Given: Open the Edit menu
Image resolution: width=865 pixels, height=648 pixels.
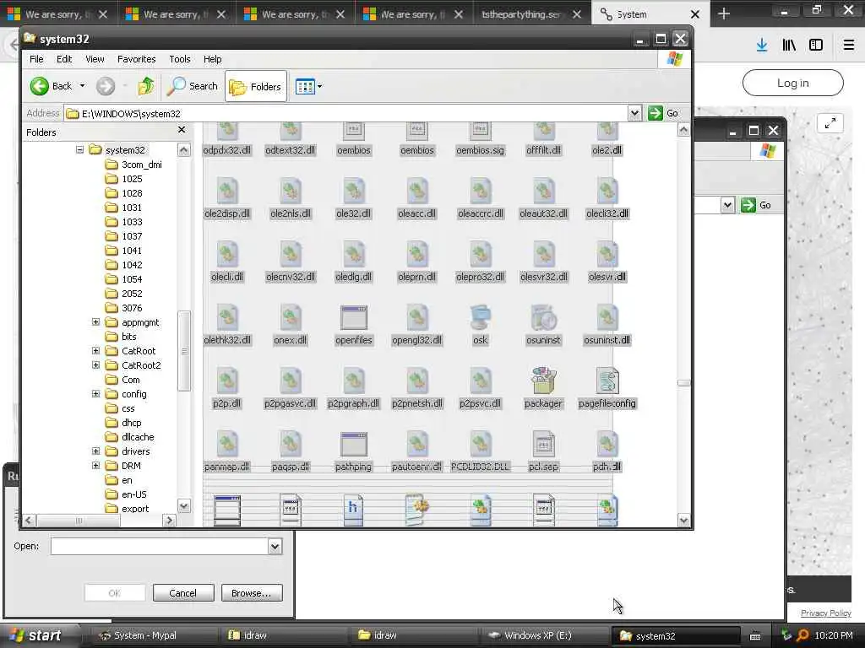Looking at the screenshot, I should click(64, 59).
